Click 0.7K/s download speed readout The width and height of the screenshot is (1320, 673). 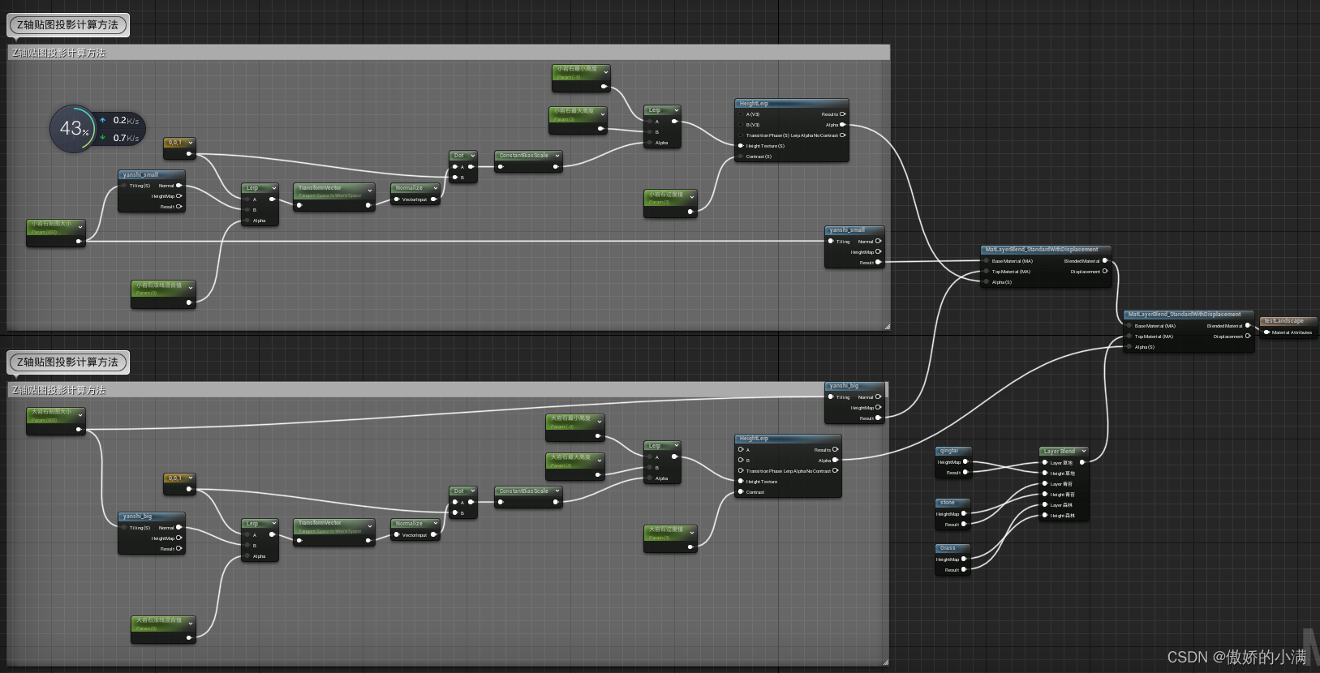126,138
